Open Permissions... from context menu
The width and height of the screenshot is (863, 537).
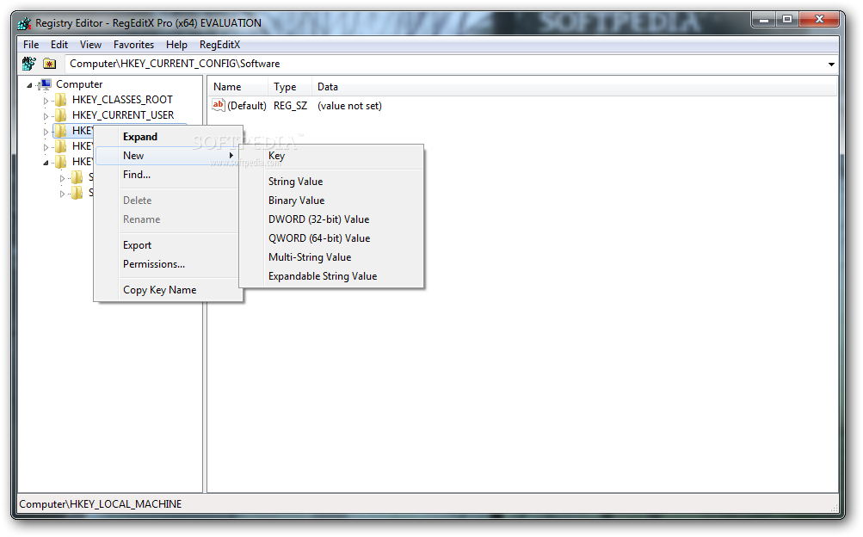point(169,264)
